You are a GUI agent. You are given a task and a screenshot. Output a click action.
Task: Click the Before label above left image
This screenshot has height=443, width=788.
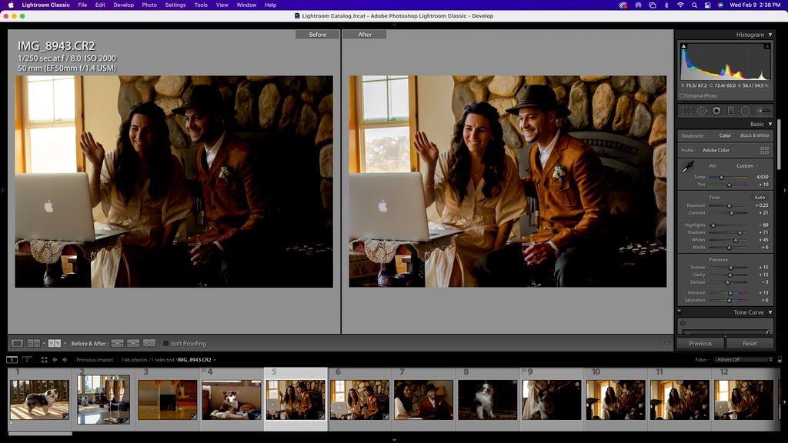(317, 35)
